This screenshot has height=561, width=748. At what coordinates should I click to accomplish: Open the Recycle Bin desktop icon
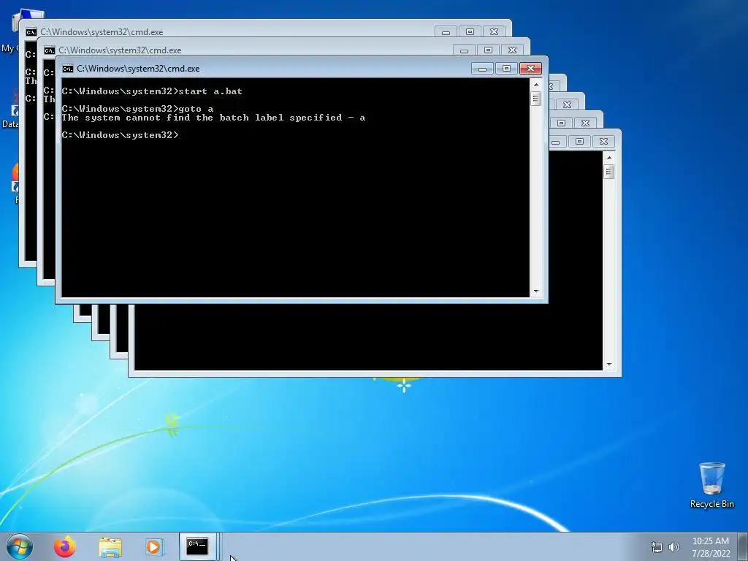tap(711, 485)
